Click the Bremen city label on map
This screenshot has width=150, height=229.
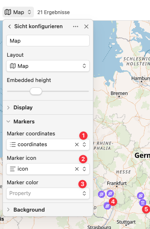(x=119, y=93)
